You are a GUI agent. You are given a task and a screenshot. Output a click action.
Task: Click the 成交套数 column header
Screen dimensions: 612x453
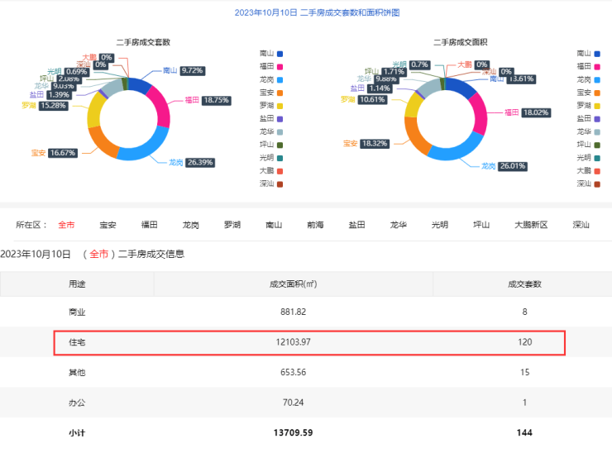(x=524, y=284)
